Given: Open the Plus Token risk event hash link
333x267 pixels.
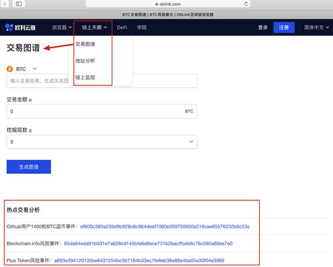Looking at the screenshot, I should click(x=139, y=260).
